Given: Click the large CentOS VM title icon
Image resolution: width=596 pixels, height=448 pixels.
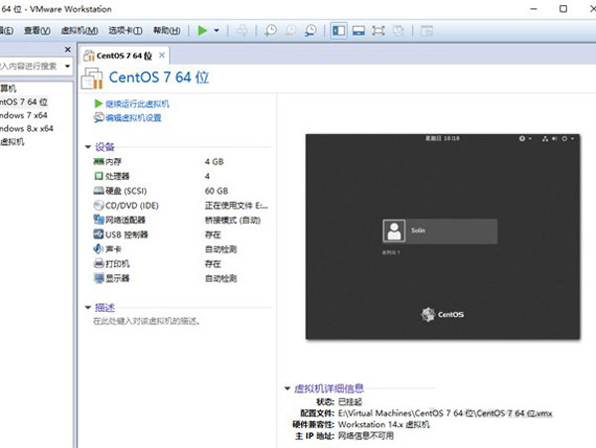Looking at the screenshot, I should pos(92,77).
